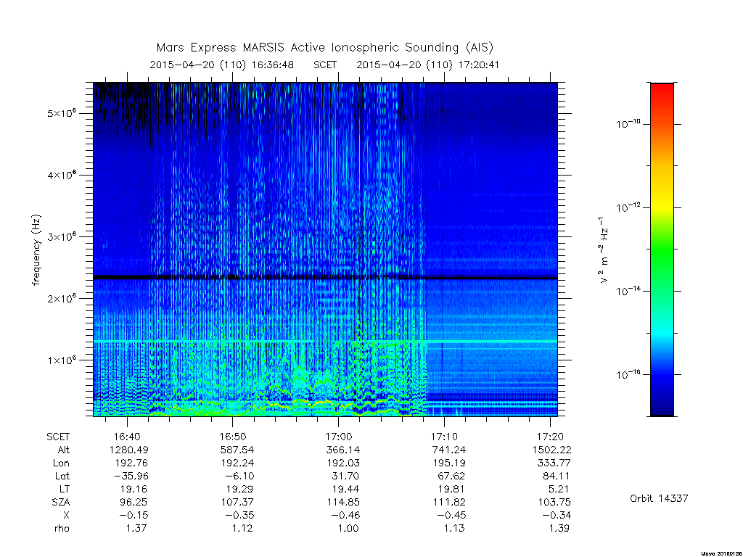The height and width of the screenshot is (557, 743).
Task: Click the 10⁻¹⁶ color bar label
Action: [x=628, y=374]
